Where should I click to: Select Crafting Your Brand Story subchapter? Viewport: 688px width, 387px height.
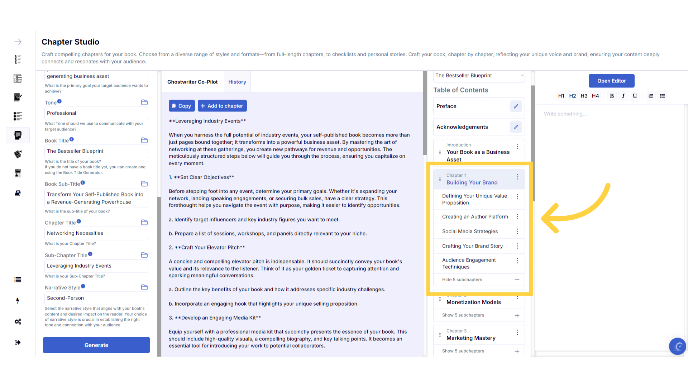(x=472, y=246)
